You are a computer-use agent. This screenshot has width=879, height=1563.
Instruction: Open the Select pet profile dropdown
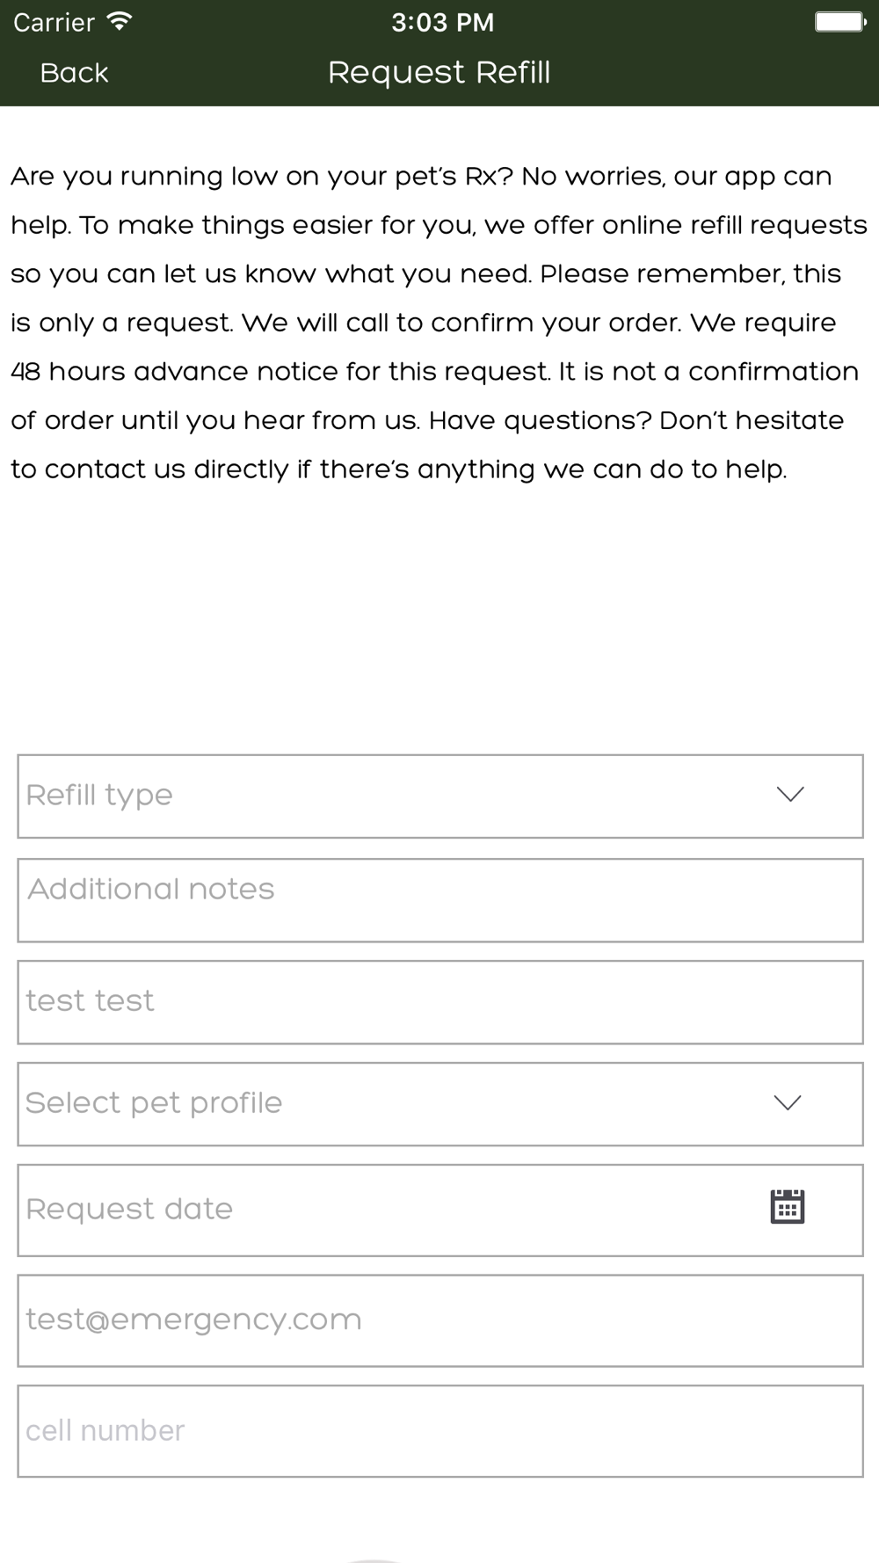point(440,1104)
